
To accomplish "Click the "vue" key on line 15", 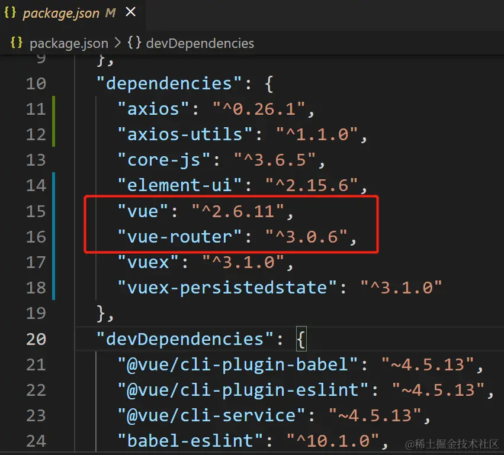I will [143, 211].
